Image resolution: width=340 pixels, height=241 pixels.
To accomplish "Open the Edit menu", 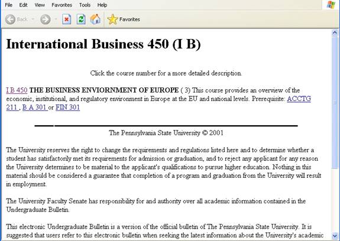I will [23, 5].
